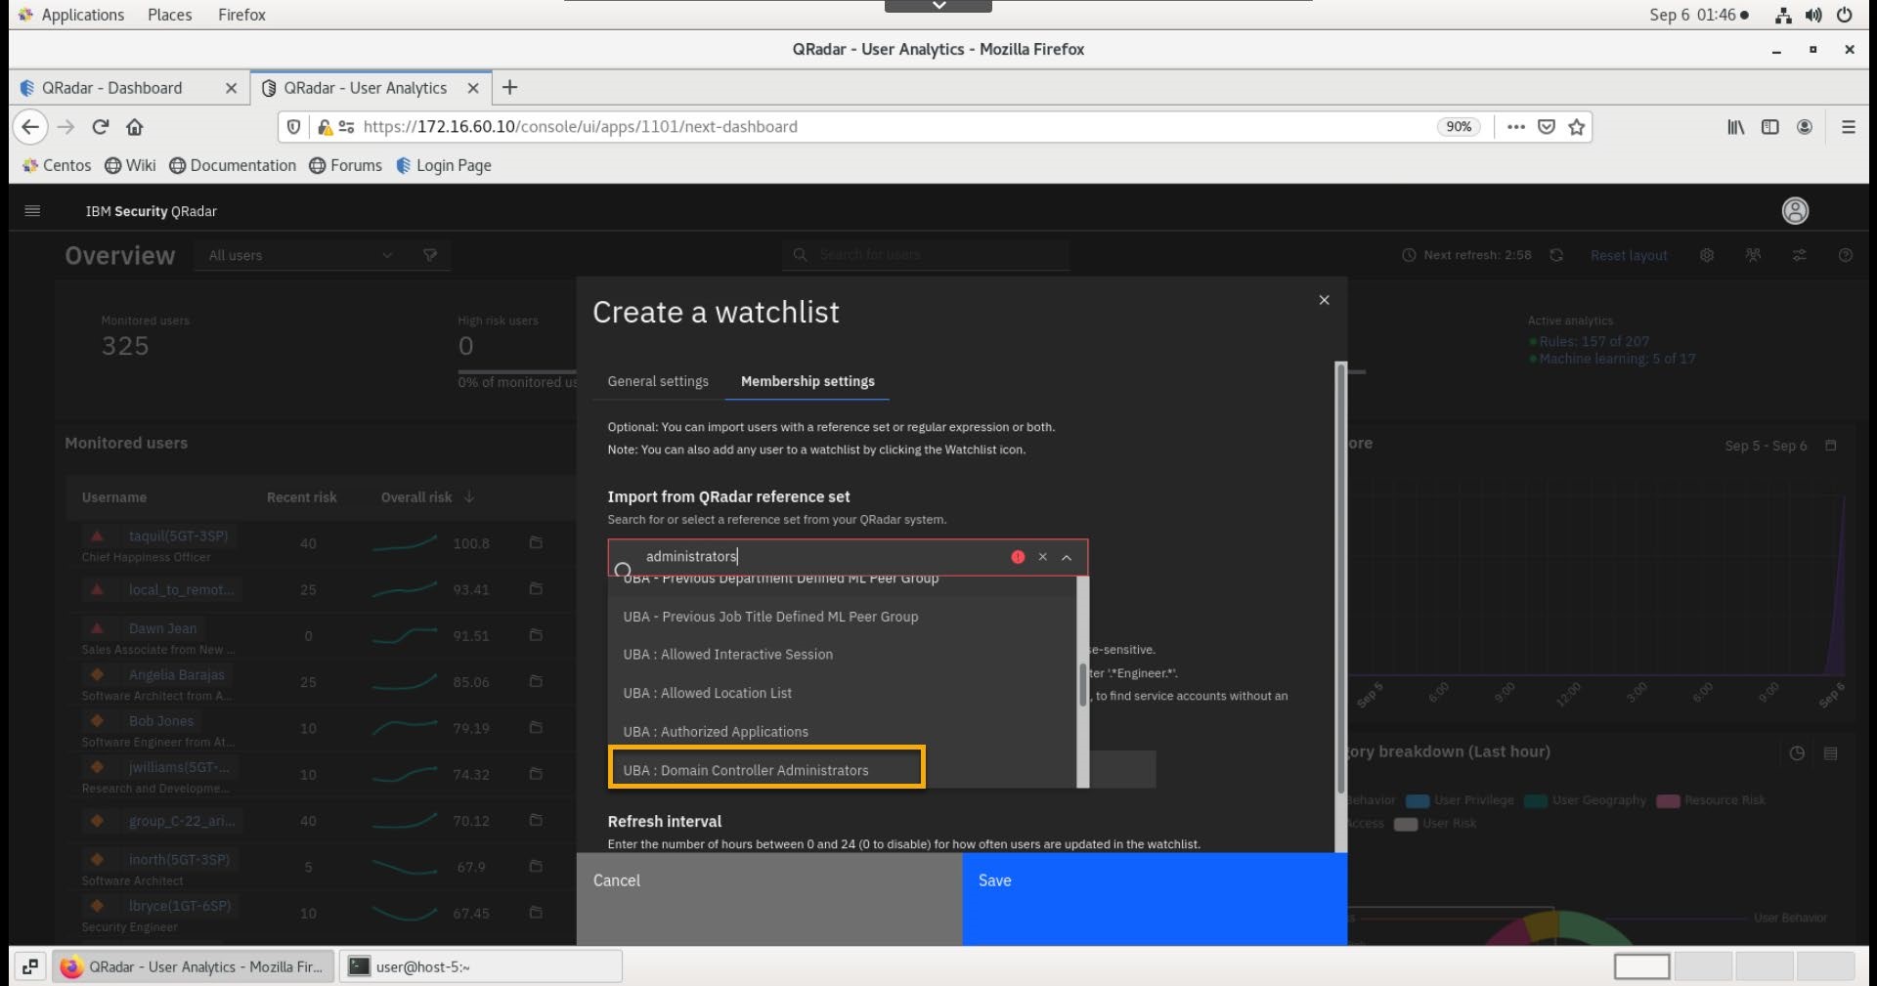Screen dimensions: 1877x986
Task: Cancel the watchlist creation
Action: tap(768, 898)
